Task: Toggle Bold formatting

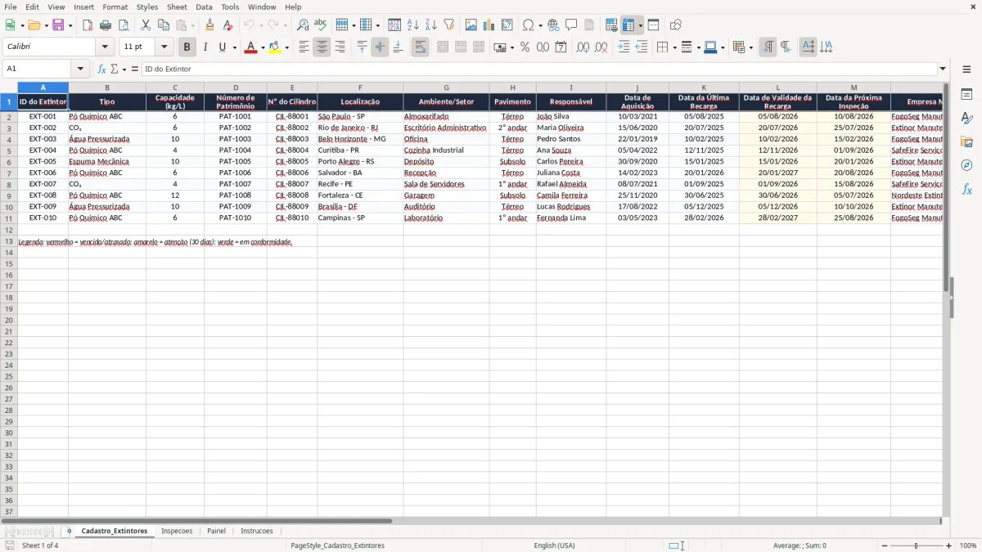Action: pyautogui.click(x=187, y=47)
